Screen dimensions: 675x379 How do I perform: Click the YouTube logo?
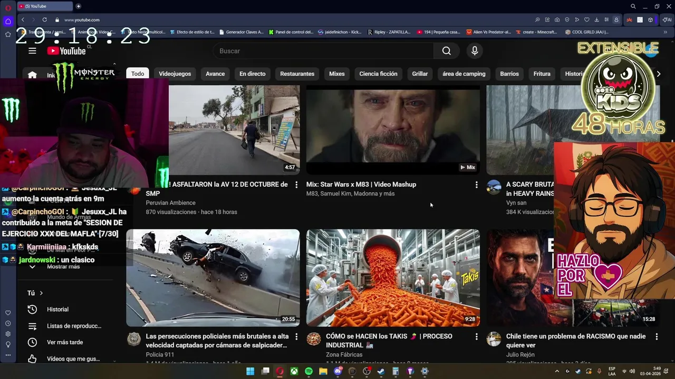(x=66, y=51)
